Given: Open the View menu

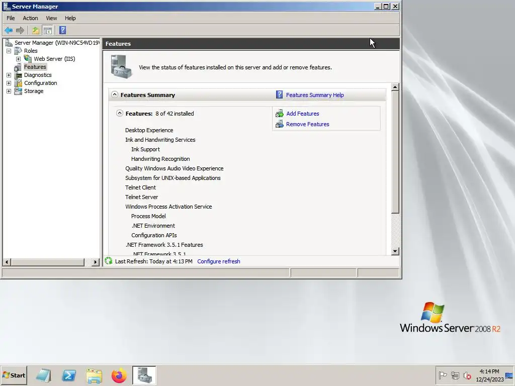Looking at the screenshot, I should (x=51, y=18).
